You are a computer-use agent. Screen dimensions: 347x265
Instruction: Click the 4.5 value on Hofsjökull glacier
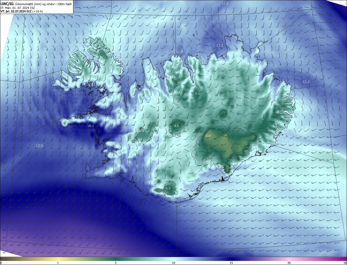(x=176, y=126)
